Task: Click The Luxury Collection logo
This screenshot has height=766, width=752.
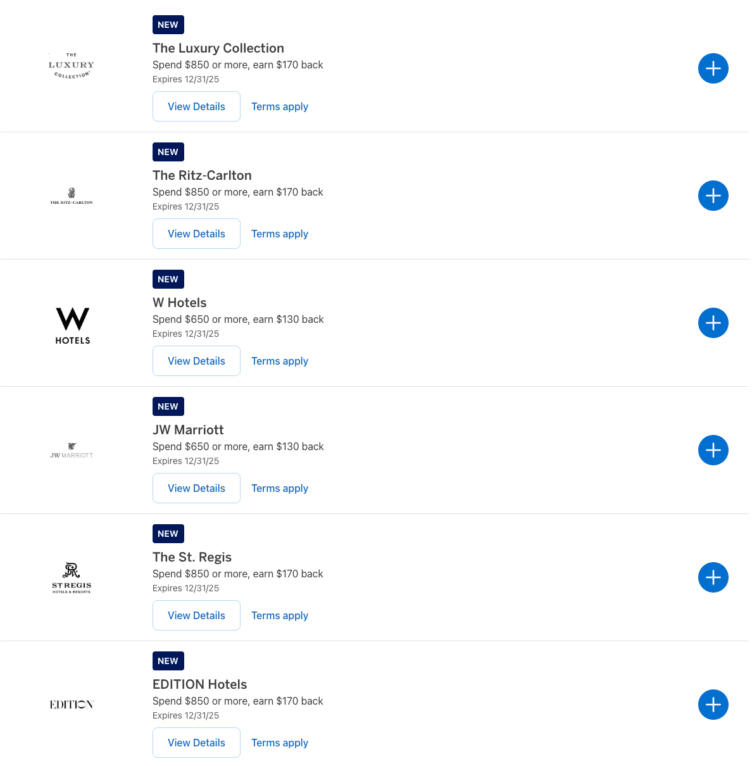Action: coord(72,65)
